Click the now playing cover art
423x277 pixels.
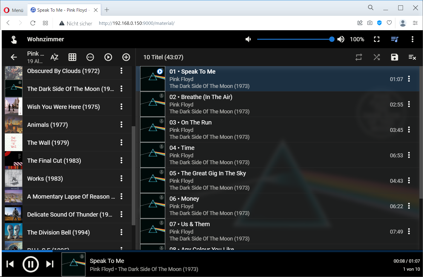[73, 264]
